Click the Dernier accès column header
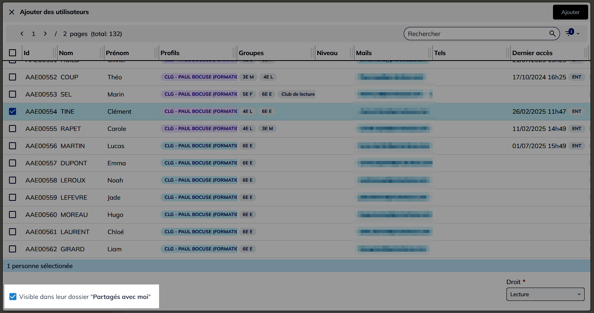This screenshot has height=313, width=594. pos(532,53)
